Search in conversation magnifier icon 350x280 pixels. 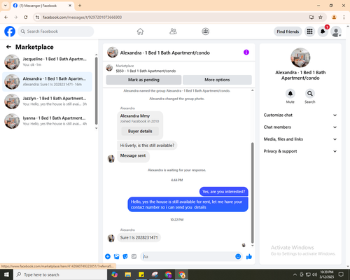[310, 94]
